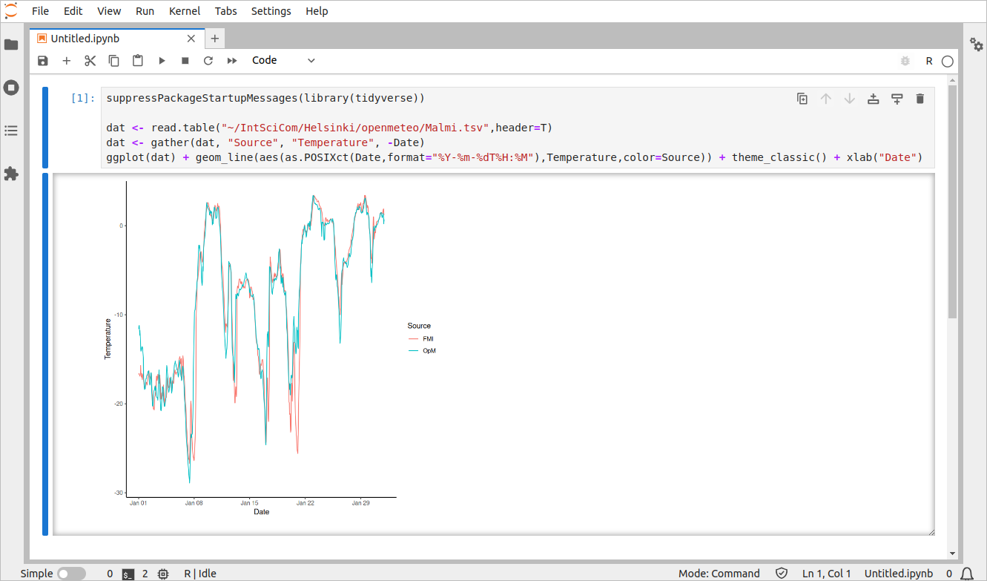
Task: Duplicate the cell using cell toolbar
Action: tap(802, 99)
